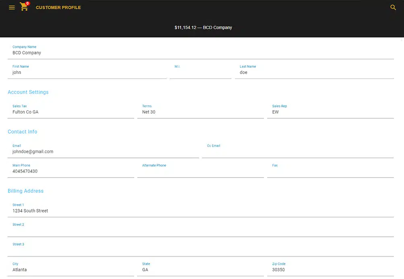Select the Main Phone field
The image size is (404, 279).
click(x=71, y=171)
